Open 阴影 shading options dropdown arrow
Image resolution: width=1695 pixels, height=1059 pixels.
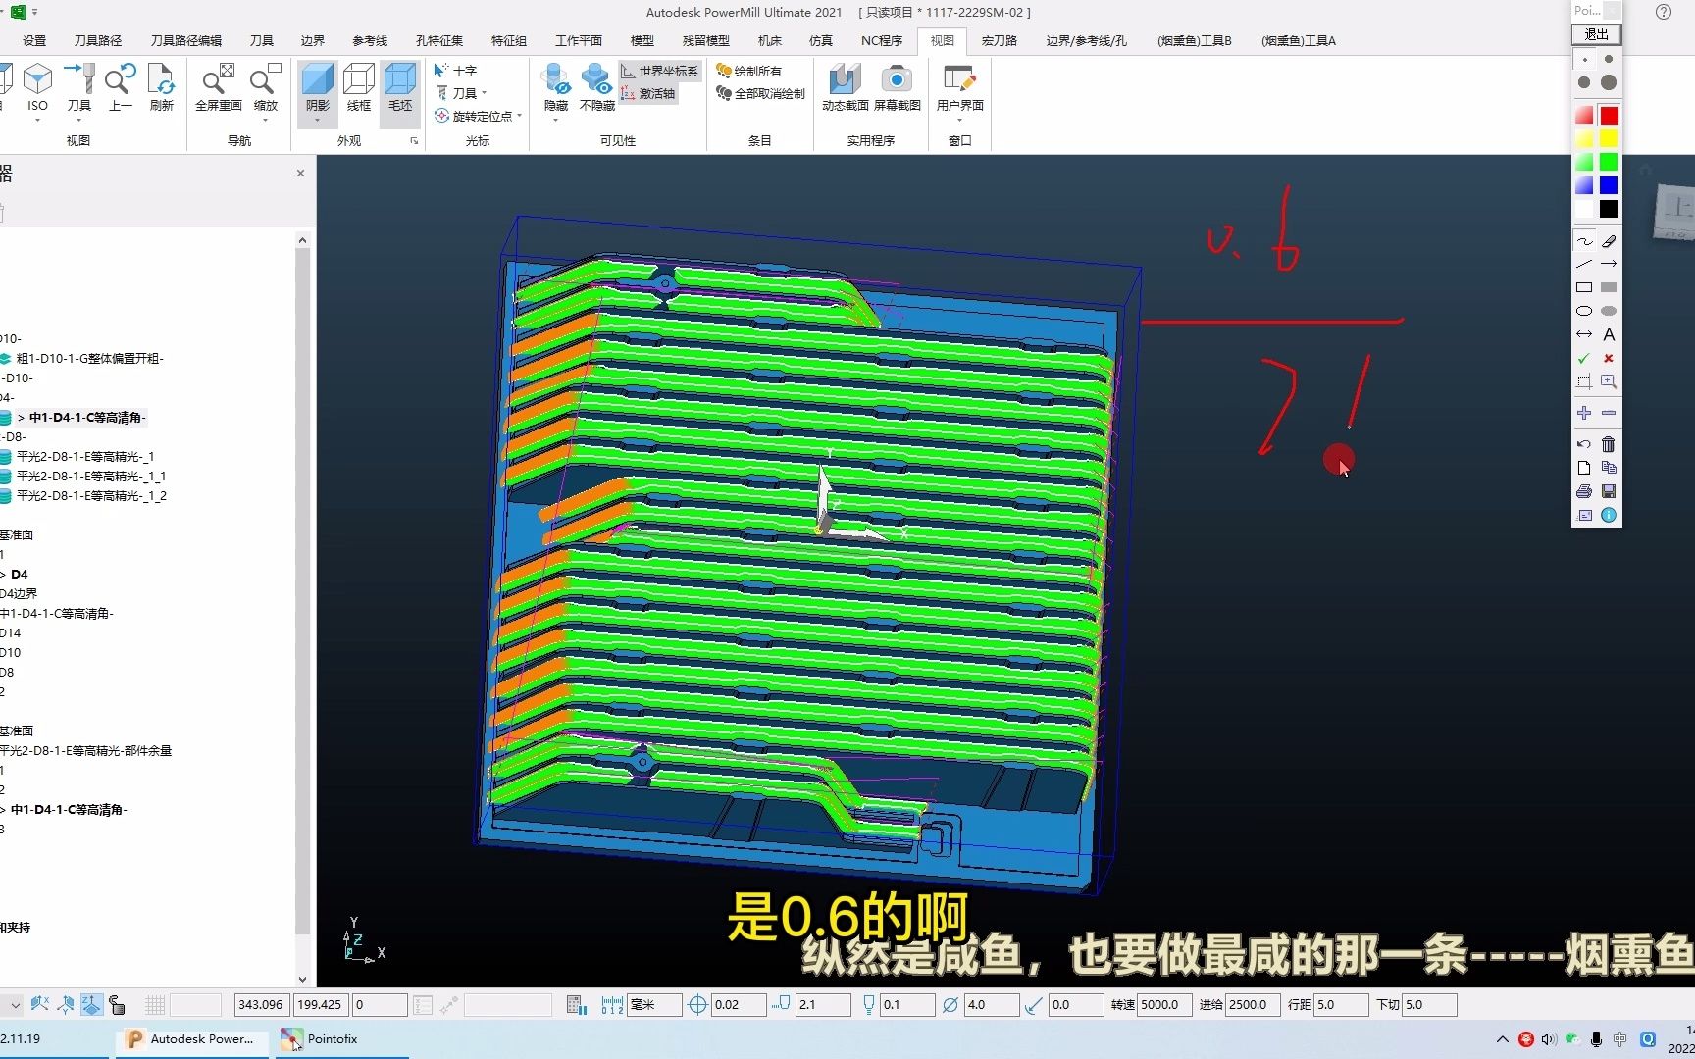(317, 121)
